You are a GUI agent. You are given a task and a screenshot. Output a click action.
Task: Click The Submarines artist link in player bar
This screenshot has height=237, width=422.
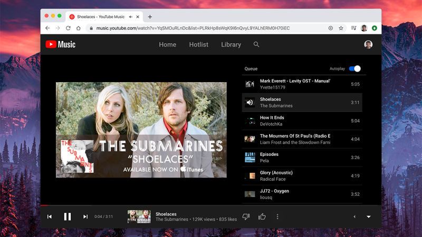coord(172,219)
